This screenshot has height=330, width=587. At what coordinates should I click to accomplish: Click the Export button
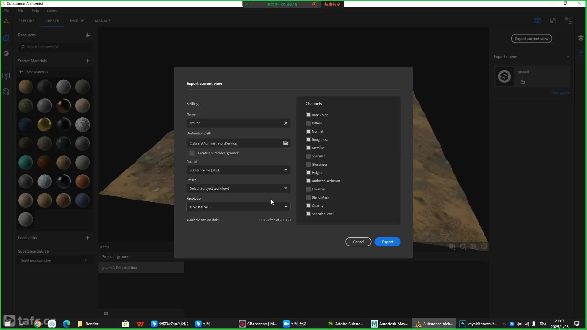(x=388, y=242)
